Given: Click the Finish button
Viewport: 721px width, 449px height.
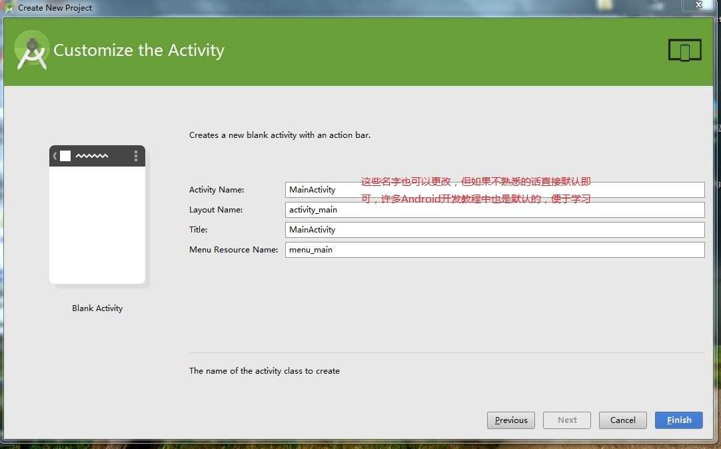Looking at the screenshot, I should pos(678,420).
